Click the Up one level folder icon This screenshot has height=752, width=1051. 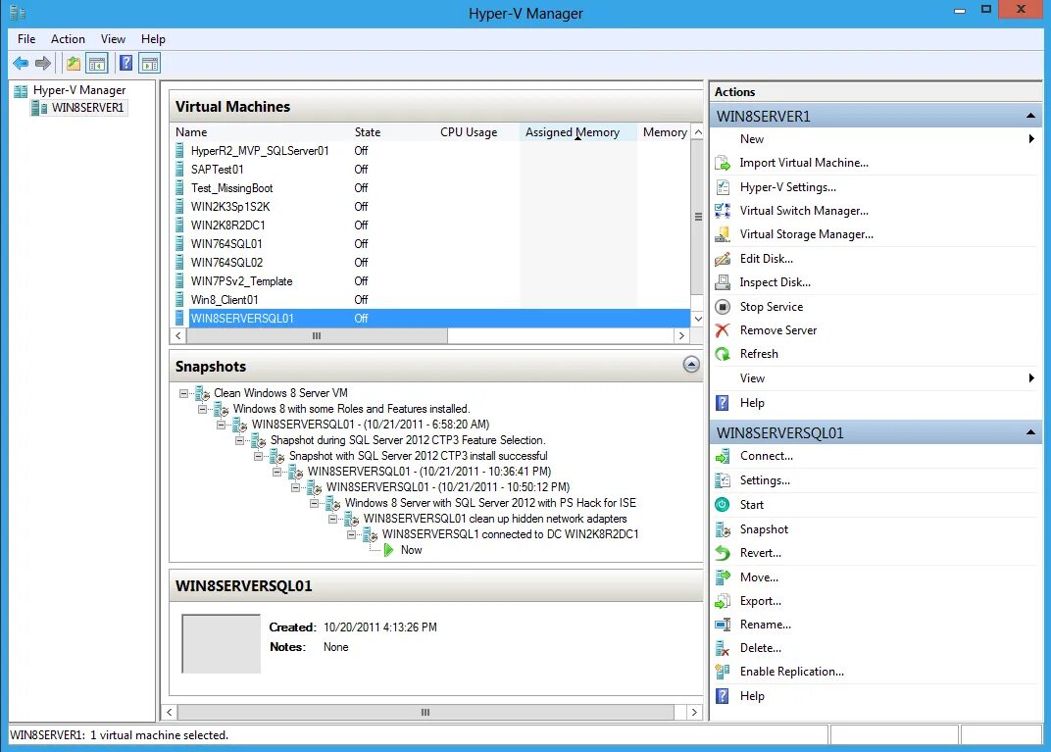click(74, 64)
